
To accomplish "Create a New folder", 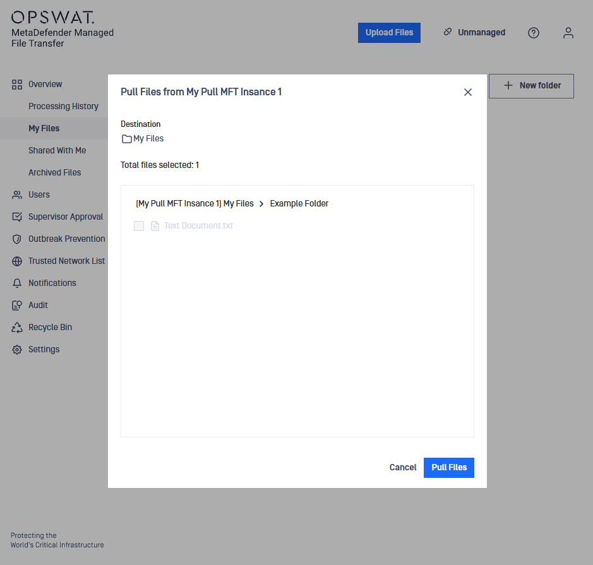I will [x=531, y=86].
